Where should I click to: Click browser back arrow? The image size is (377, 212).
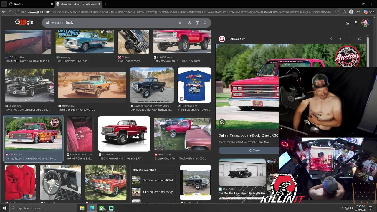click(x=4, y=12)
